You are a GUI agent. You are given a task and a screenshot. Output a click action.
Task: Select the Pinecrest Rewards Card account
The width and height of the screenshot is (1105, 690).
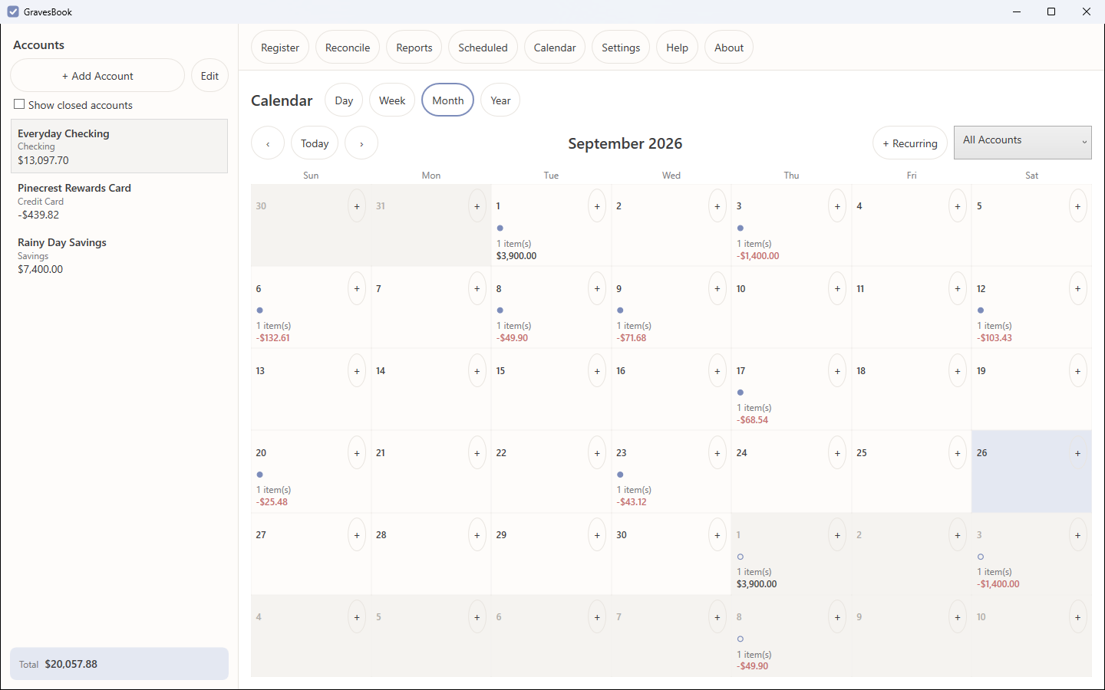119,201
